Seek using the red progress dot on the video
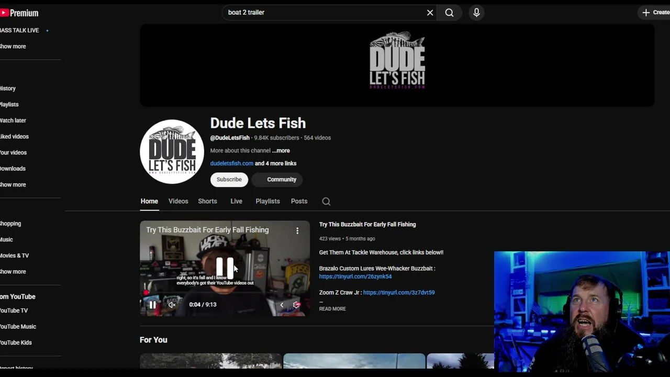Image resolution: width=670 pixels, height=377 pixels. (x=147, y=293)
